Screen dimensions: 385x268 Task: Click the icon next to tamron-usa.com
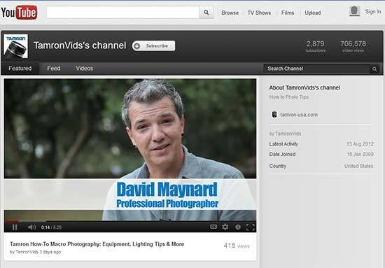(274, 114)
